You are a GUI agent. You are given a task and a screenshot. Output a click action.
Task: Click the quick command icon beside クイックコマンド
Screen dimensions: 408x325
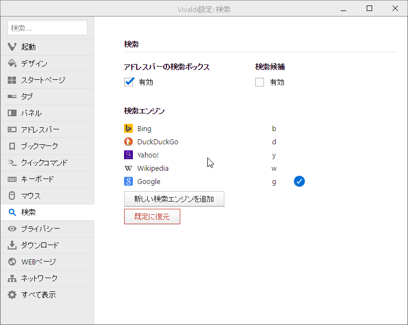[12, 162]
